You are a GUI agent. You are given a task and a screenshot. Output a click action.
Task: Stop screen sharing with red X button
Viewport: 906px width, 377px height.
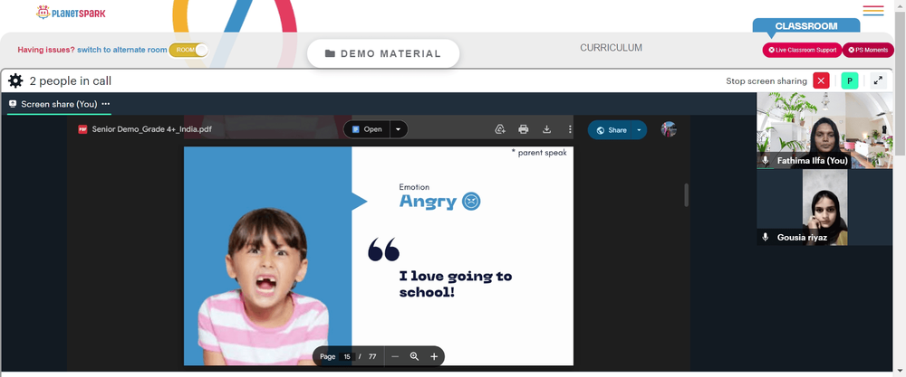[x=821, y=80]
